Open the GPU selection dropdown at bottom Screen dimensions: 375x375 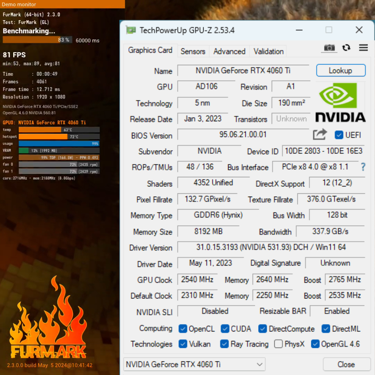click(194, 364)
